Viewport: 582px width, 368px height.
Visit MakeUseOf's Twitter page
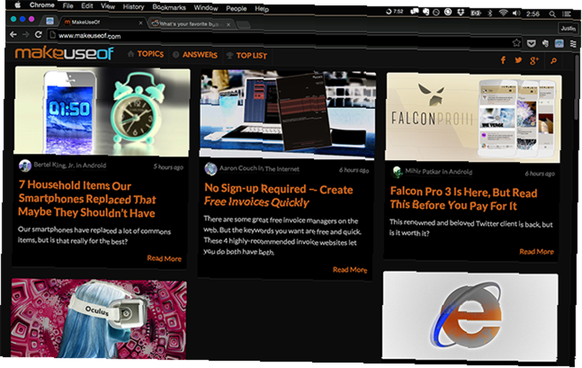[x=518, y=60]
